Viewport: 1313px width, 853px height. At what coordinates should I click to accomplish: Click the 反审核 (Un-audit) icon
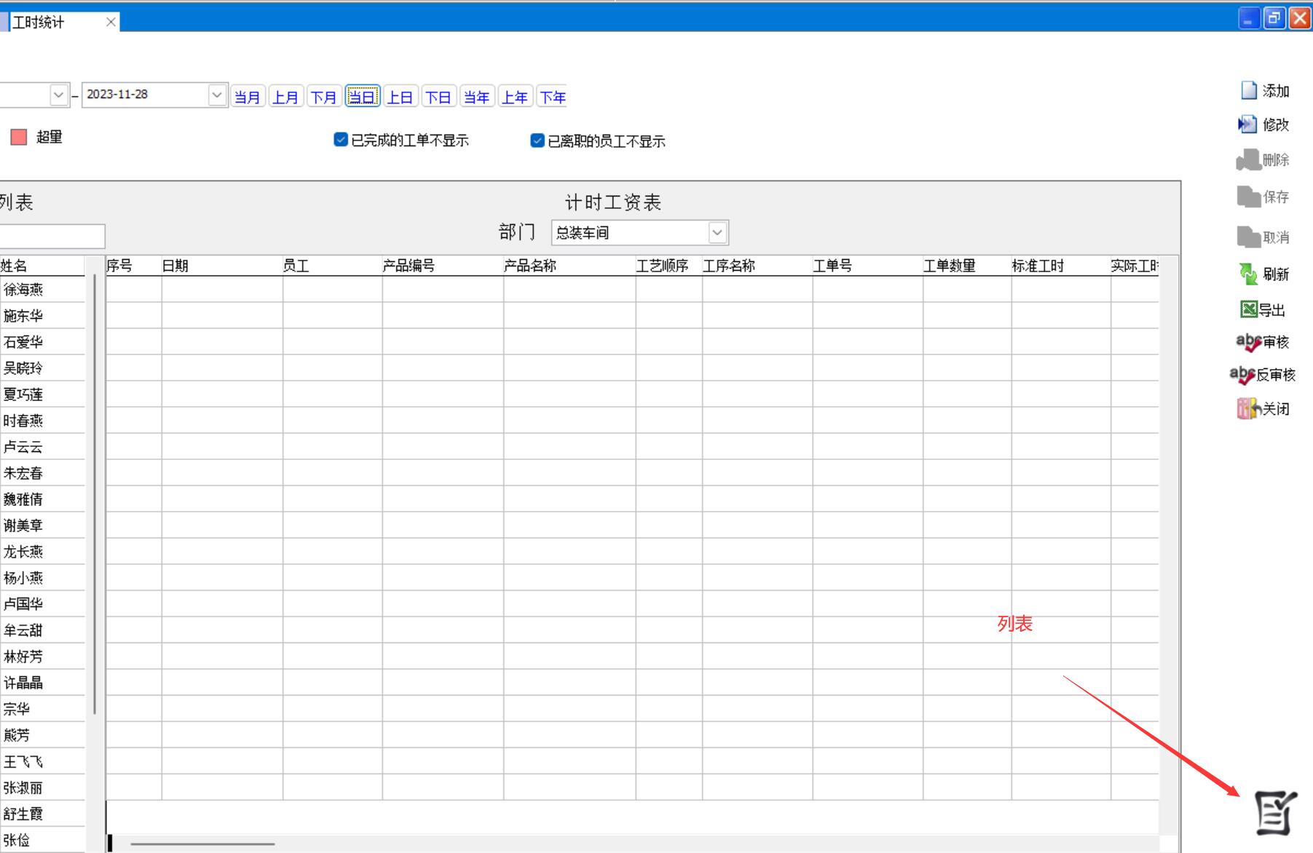pyautogui.click(x=1242, y=375)
